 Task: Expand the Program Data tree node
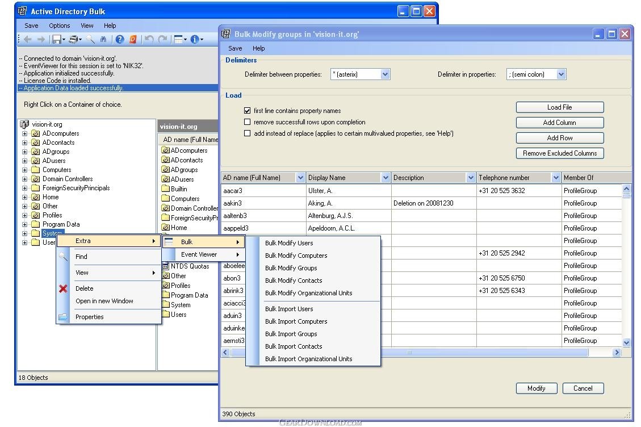pyautogui.click(x=24, y=224)
